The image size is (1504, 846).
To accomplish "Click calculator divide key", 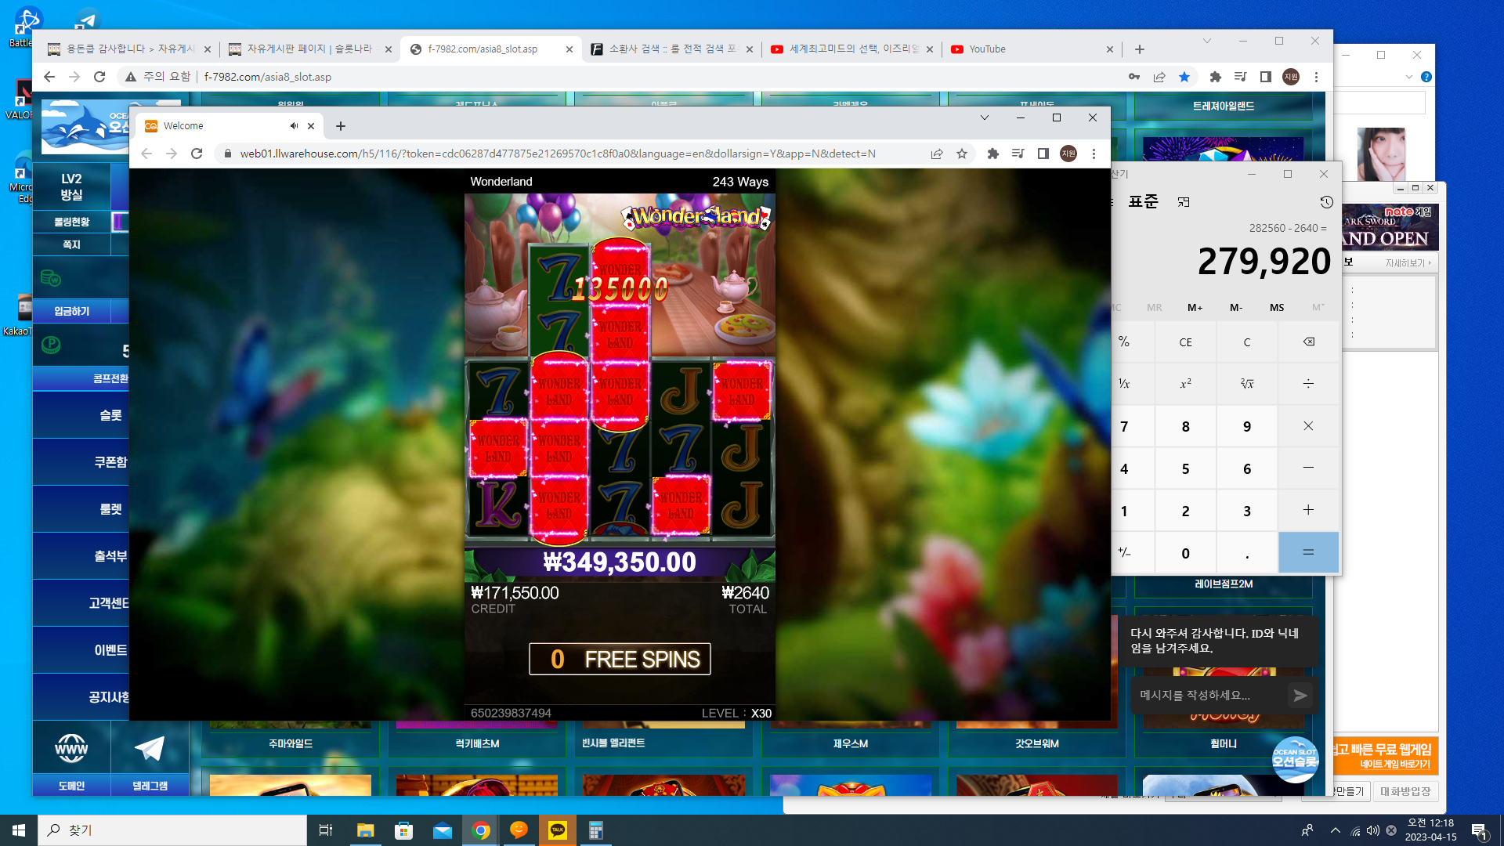I will [1308, 384].
